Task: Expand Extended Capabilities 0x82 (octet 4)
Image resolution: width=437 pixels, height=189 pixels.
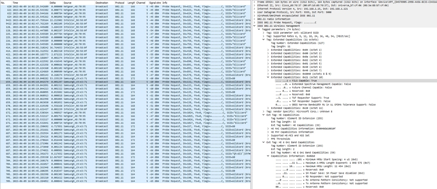Action: coord(269,60)
